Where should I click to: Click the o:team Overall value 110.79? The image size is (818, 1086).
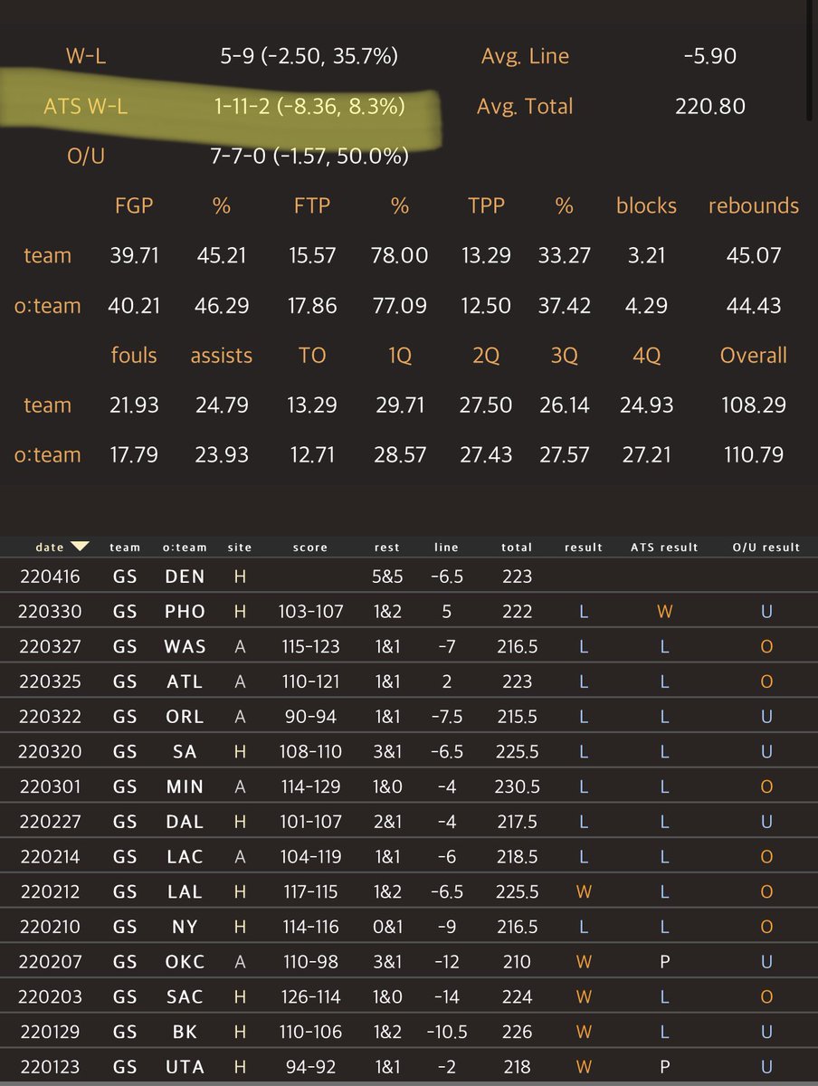pyautogui.click(x=754, y=454)
